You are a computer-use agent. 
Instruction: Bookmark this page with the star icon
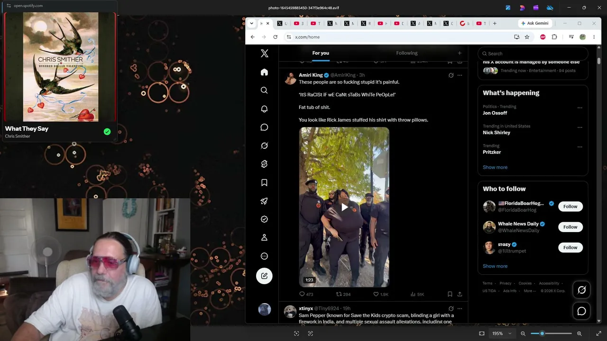point(527,37)
